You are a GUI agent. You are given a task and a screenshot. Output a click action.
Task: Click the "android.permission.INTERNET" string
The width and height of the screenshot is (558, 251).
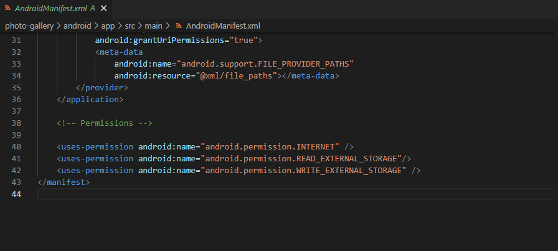tap(270, 147)
